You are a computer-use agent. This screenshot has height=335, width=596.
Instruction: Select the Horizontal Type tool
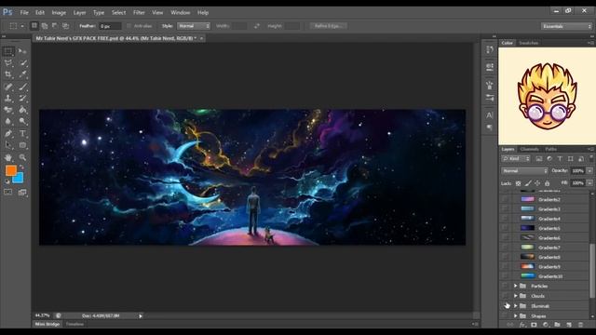pyautogui.click(x=22, y=134)
